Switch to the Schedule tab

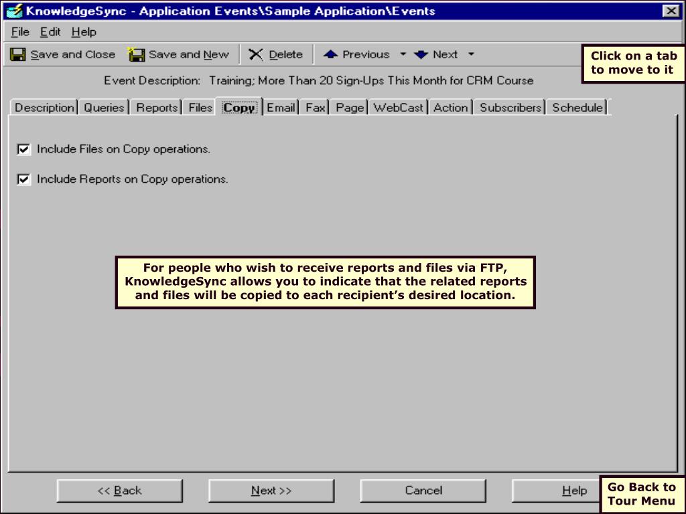[577, 108]
